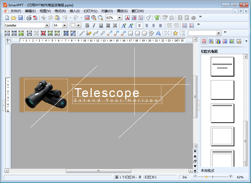251x183 pixels.
Task: Select the ellipse shape tool
Action: (x=144, y=33)
